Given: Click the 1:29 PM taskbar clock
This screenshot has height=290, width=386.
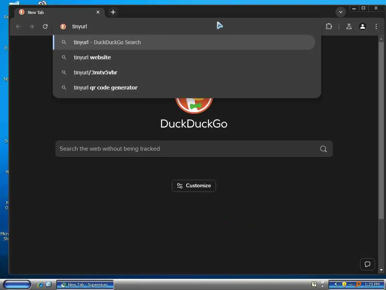Looking at the screenshot, I should click(372, 284).
